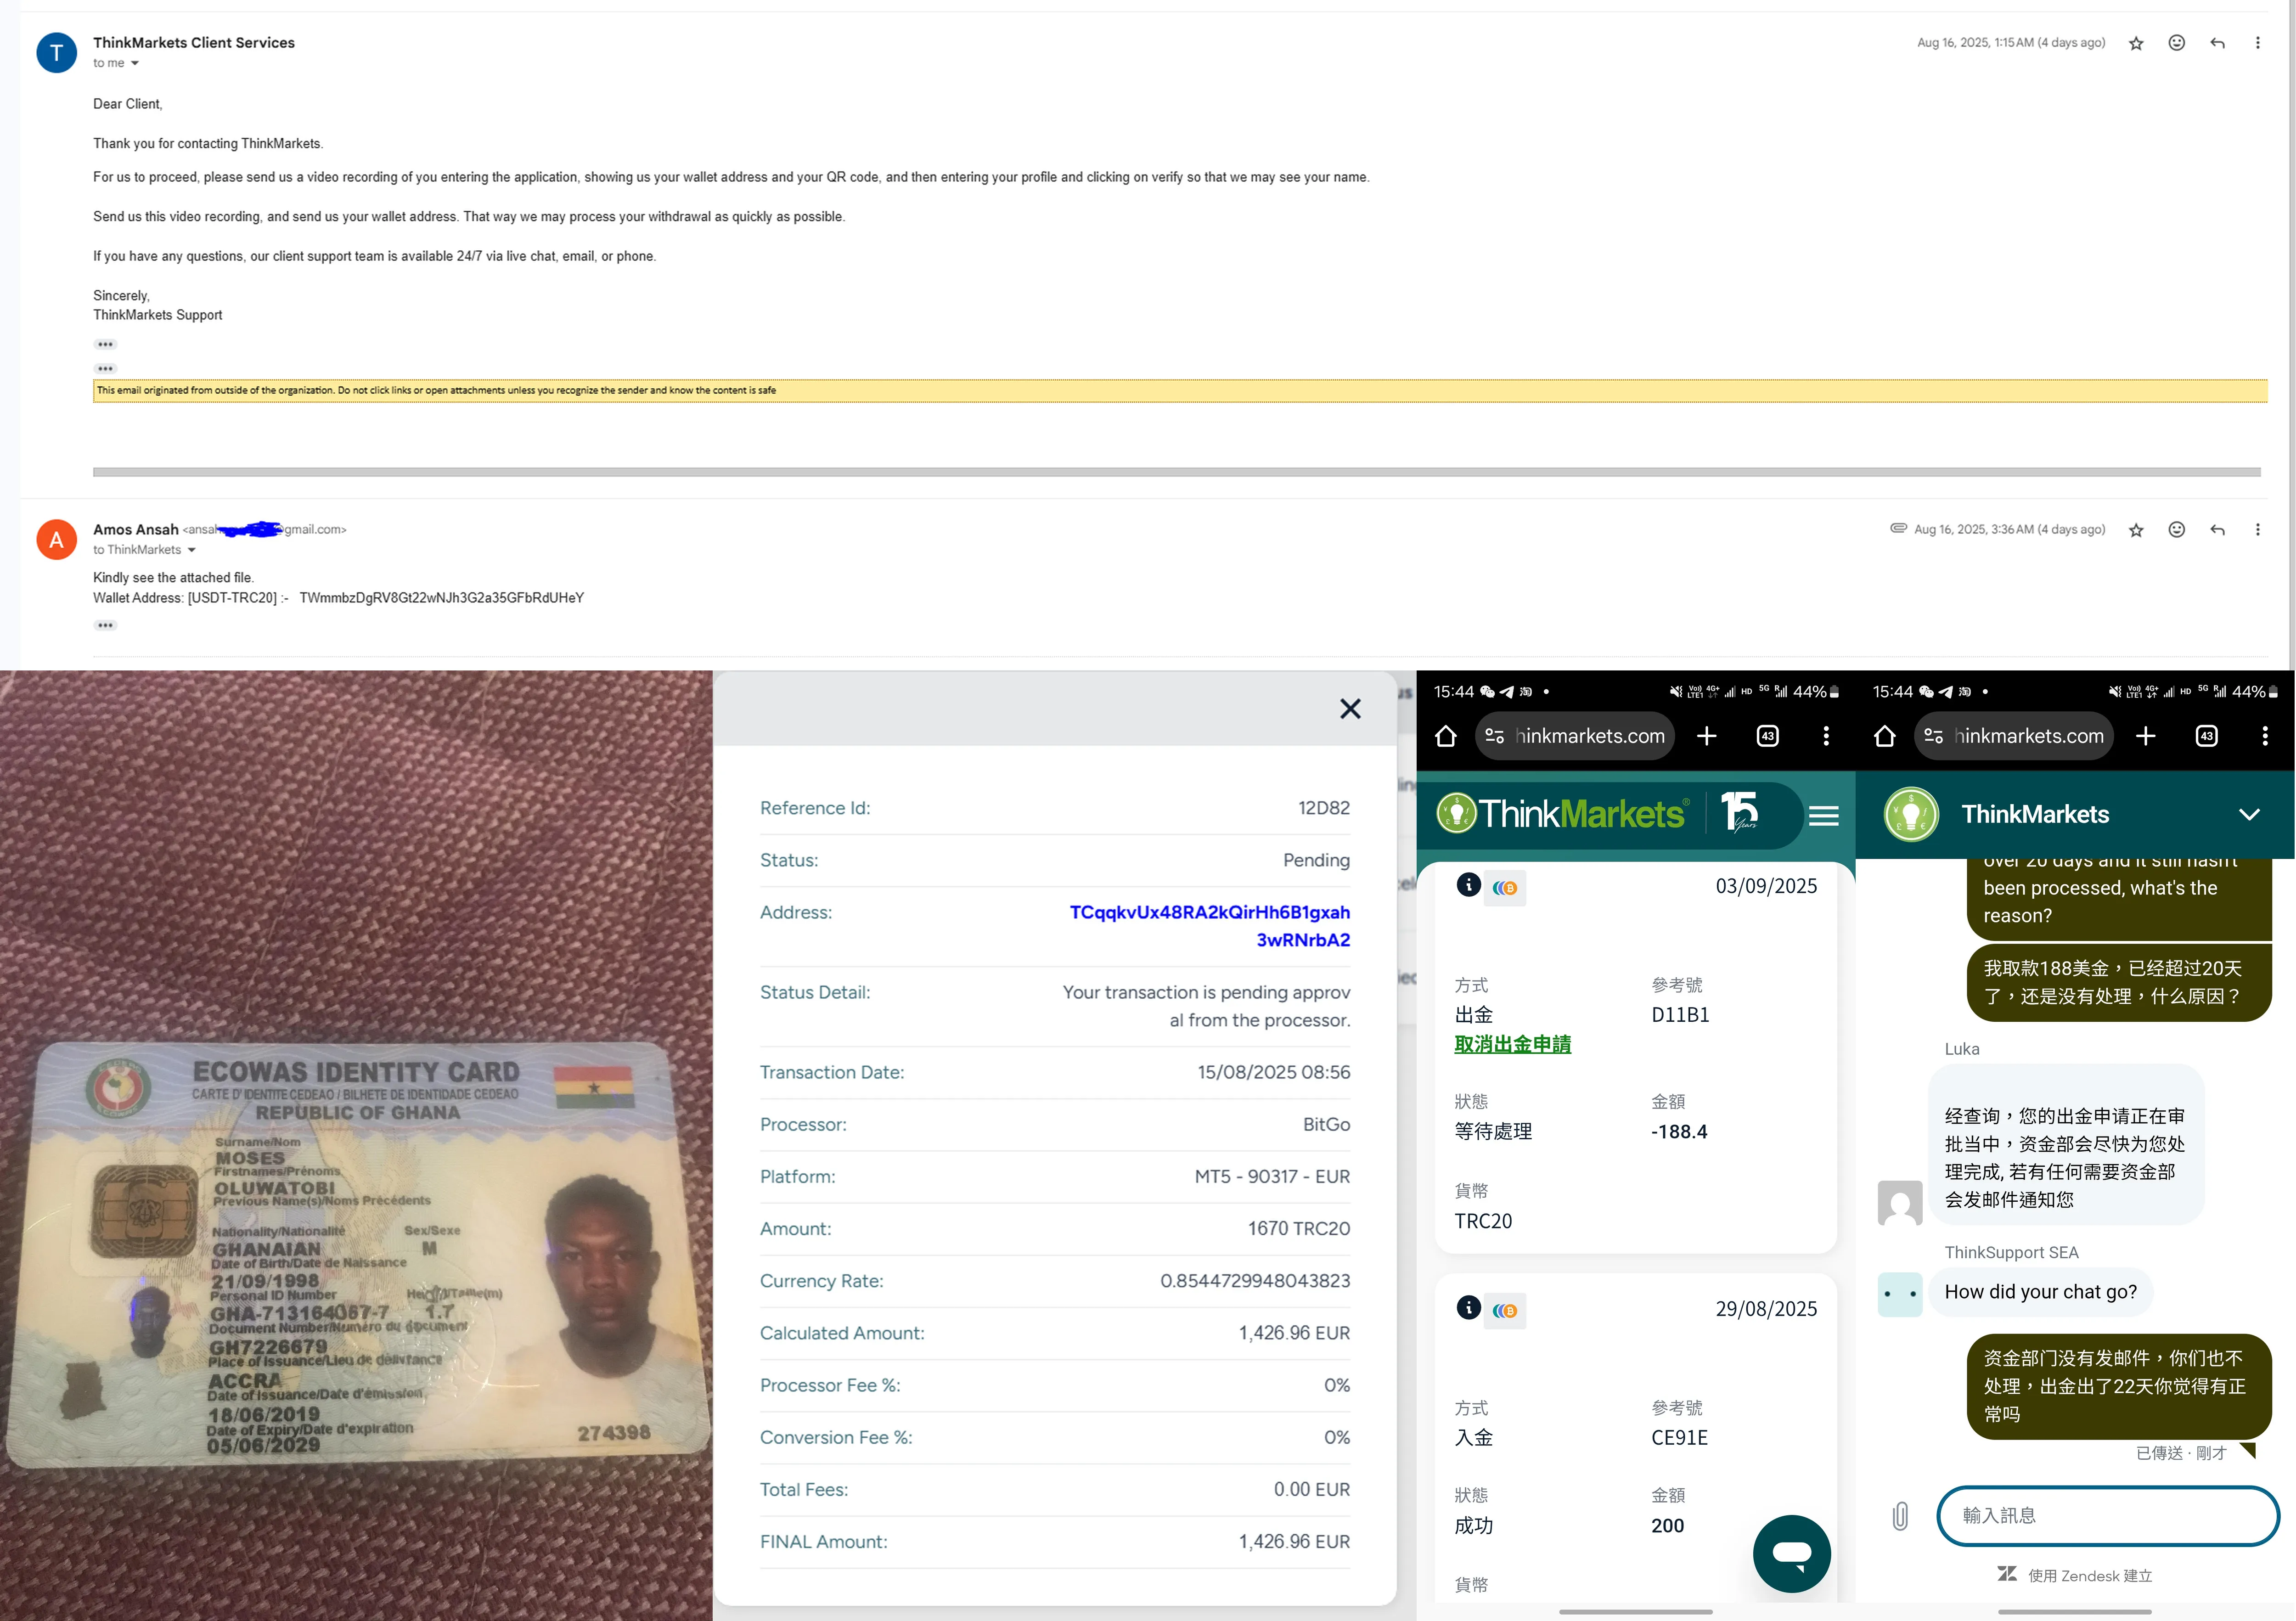Click the sender name "ThinkMarkets Client Services"
The image size is (2296, 1621).
[x=194, y=43]
